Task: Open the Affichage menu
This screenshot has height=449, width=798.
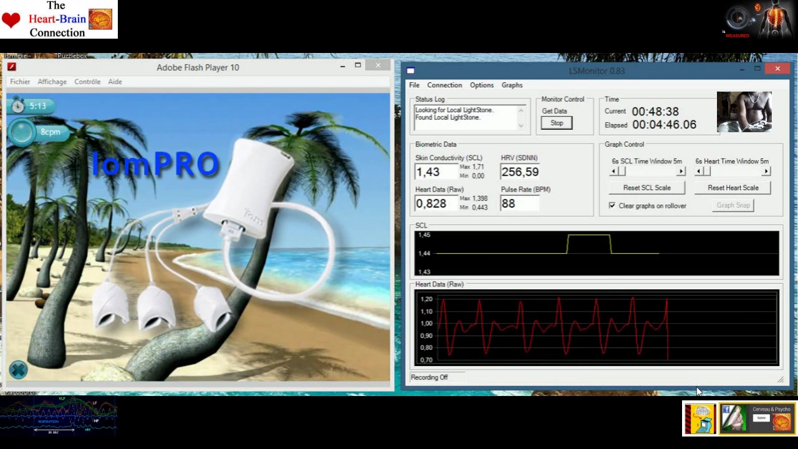Action: coord(52,82)
